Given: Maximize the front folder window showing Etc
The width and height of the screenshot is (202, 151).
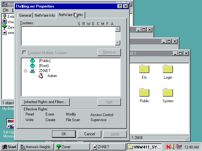Looking at the screenshot, I should [180, 53].
